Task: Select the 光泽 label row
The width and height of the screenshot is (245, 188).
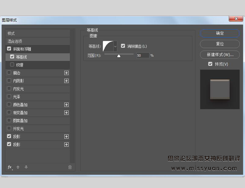Action: tap(38, 97)
